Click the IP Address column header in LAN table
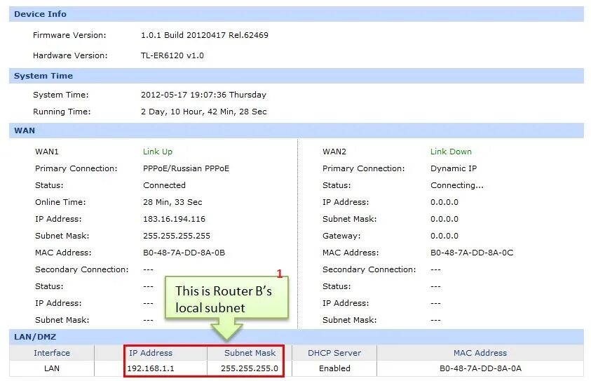 (151, 353)
